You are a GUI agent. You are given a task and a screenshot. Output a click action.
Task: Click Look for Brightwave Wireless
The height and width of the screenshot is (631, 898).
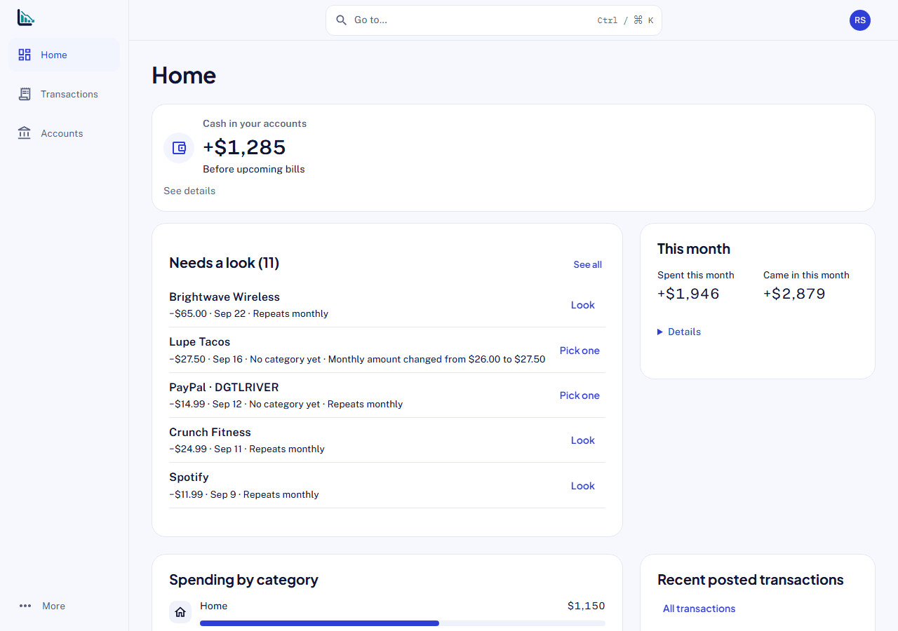583,305
